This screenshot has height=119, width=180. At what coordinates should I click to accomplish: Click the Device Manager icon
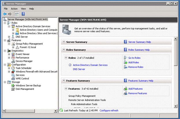coord(13,61)
